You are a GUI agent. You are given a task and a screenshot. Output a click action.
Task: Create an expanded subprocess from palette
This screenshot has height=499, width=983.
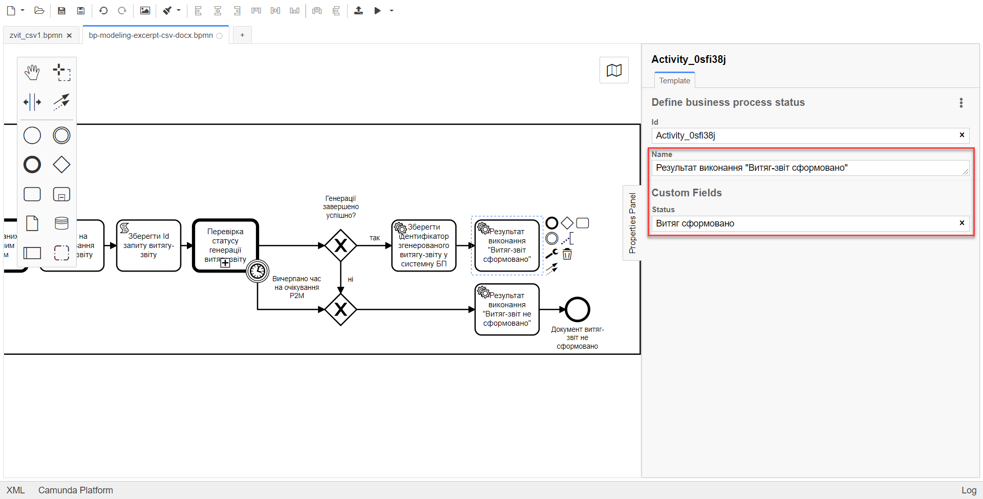tap(61, 194)
